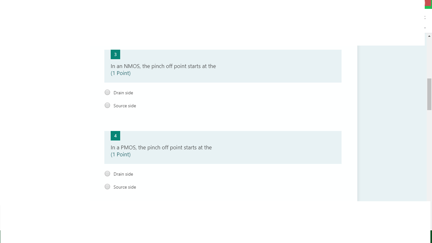Click the question 3 header banner area
The width and height of the screenshot is (432, 243).
coord(223,65)
